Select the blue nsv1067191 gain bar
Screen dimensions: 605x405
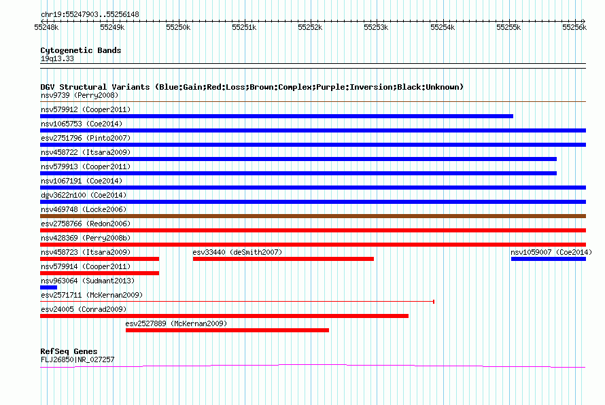point(313,188)
